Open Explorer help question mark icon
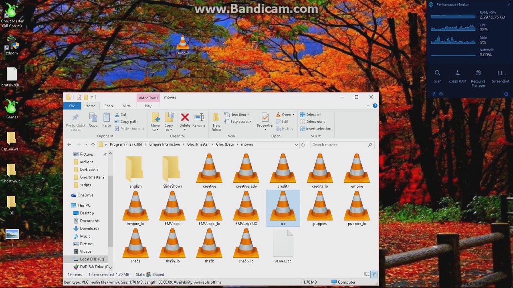The image size is (513, 288). click(x=375, y=106)
